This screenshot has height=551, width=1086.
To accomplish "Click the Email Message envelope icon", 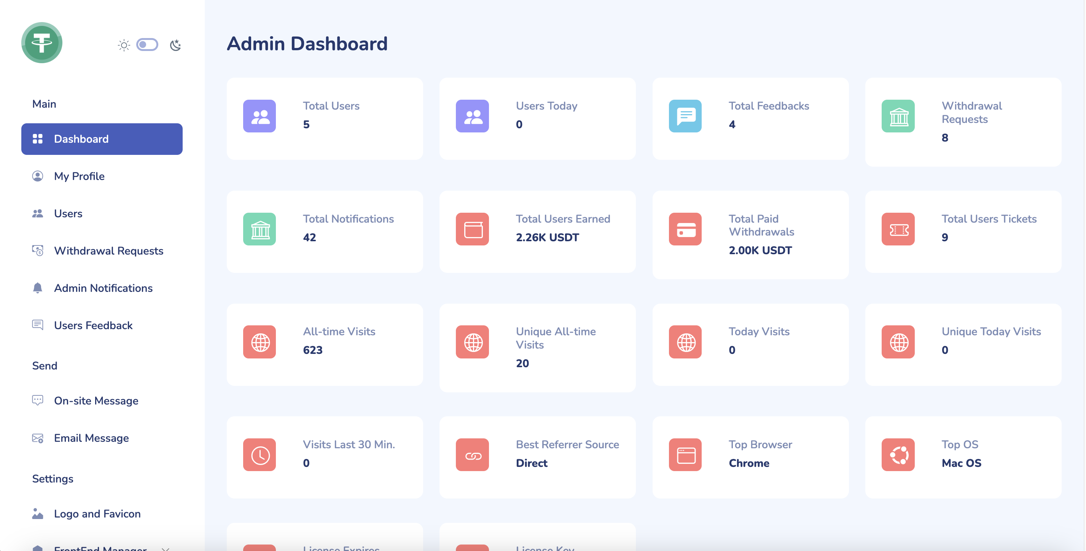I will [38, 438].
